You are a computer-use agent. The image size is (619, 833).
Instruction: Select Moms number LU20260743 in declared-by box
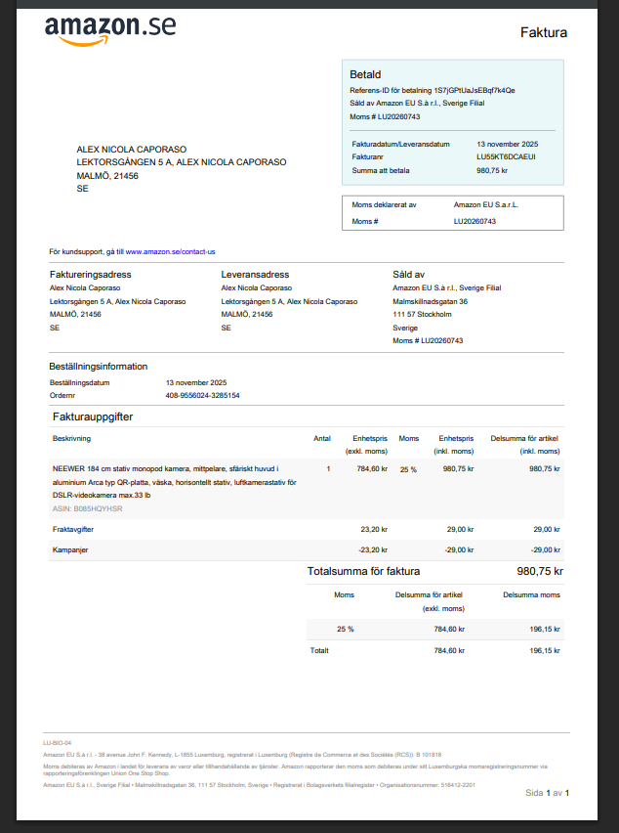point(475,222)
